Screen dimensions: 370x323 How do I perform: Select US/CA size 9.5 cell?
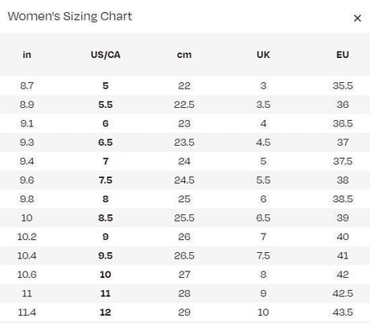(105, 255)
